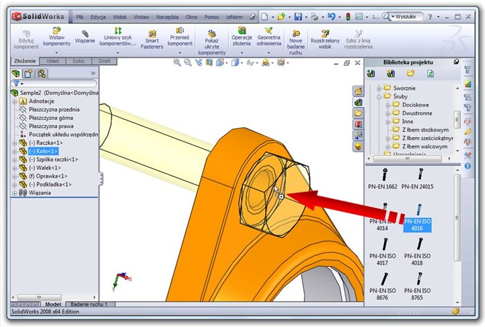The height and width of the screenshot is (327, 485).
Task: Click the Wyszukiv search field
Action: tap(405, 16)
